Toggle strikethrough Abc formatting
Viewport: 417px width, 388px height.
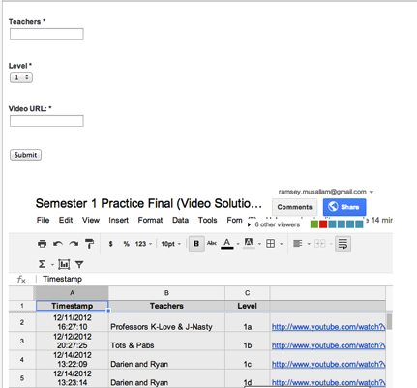(x=212, y=243)
